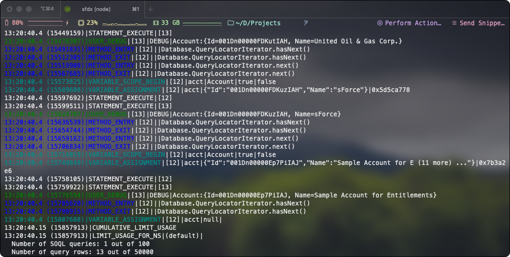Viewport: 510px width, 257px height.
Task: Click the battery icon in the status bar
Action: 7,23
